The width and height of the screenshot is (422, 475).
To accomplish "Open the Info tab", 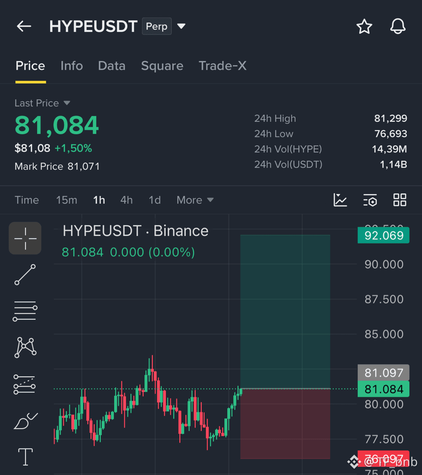I will pos(71,66).
